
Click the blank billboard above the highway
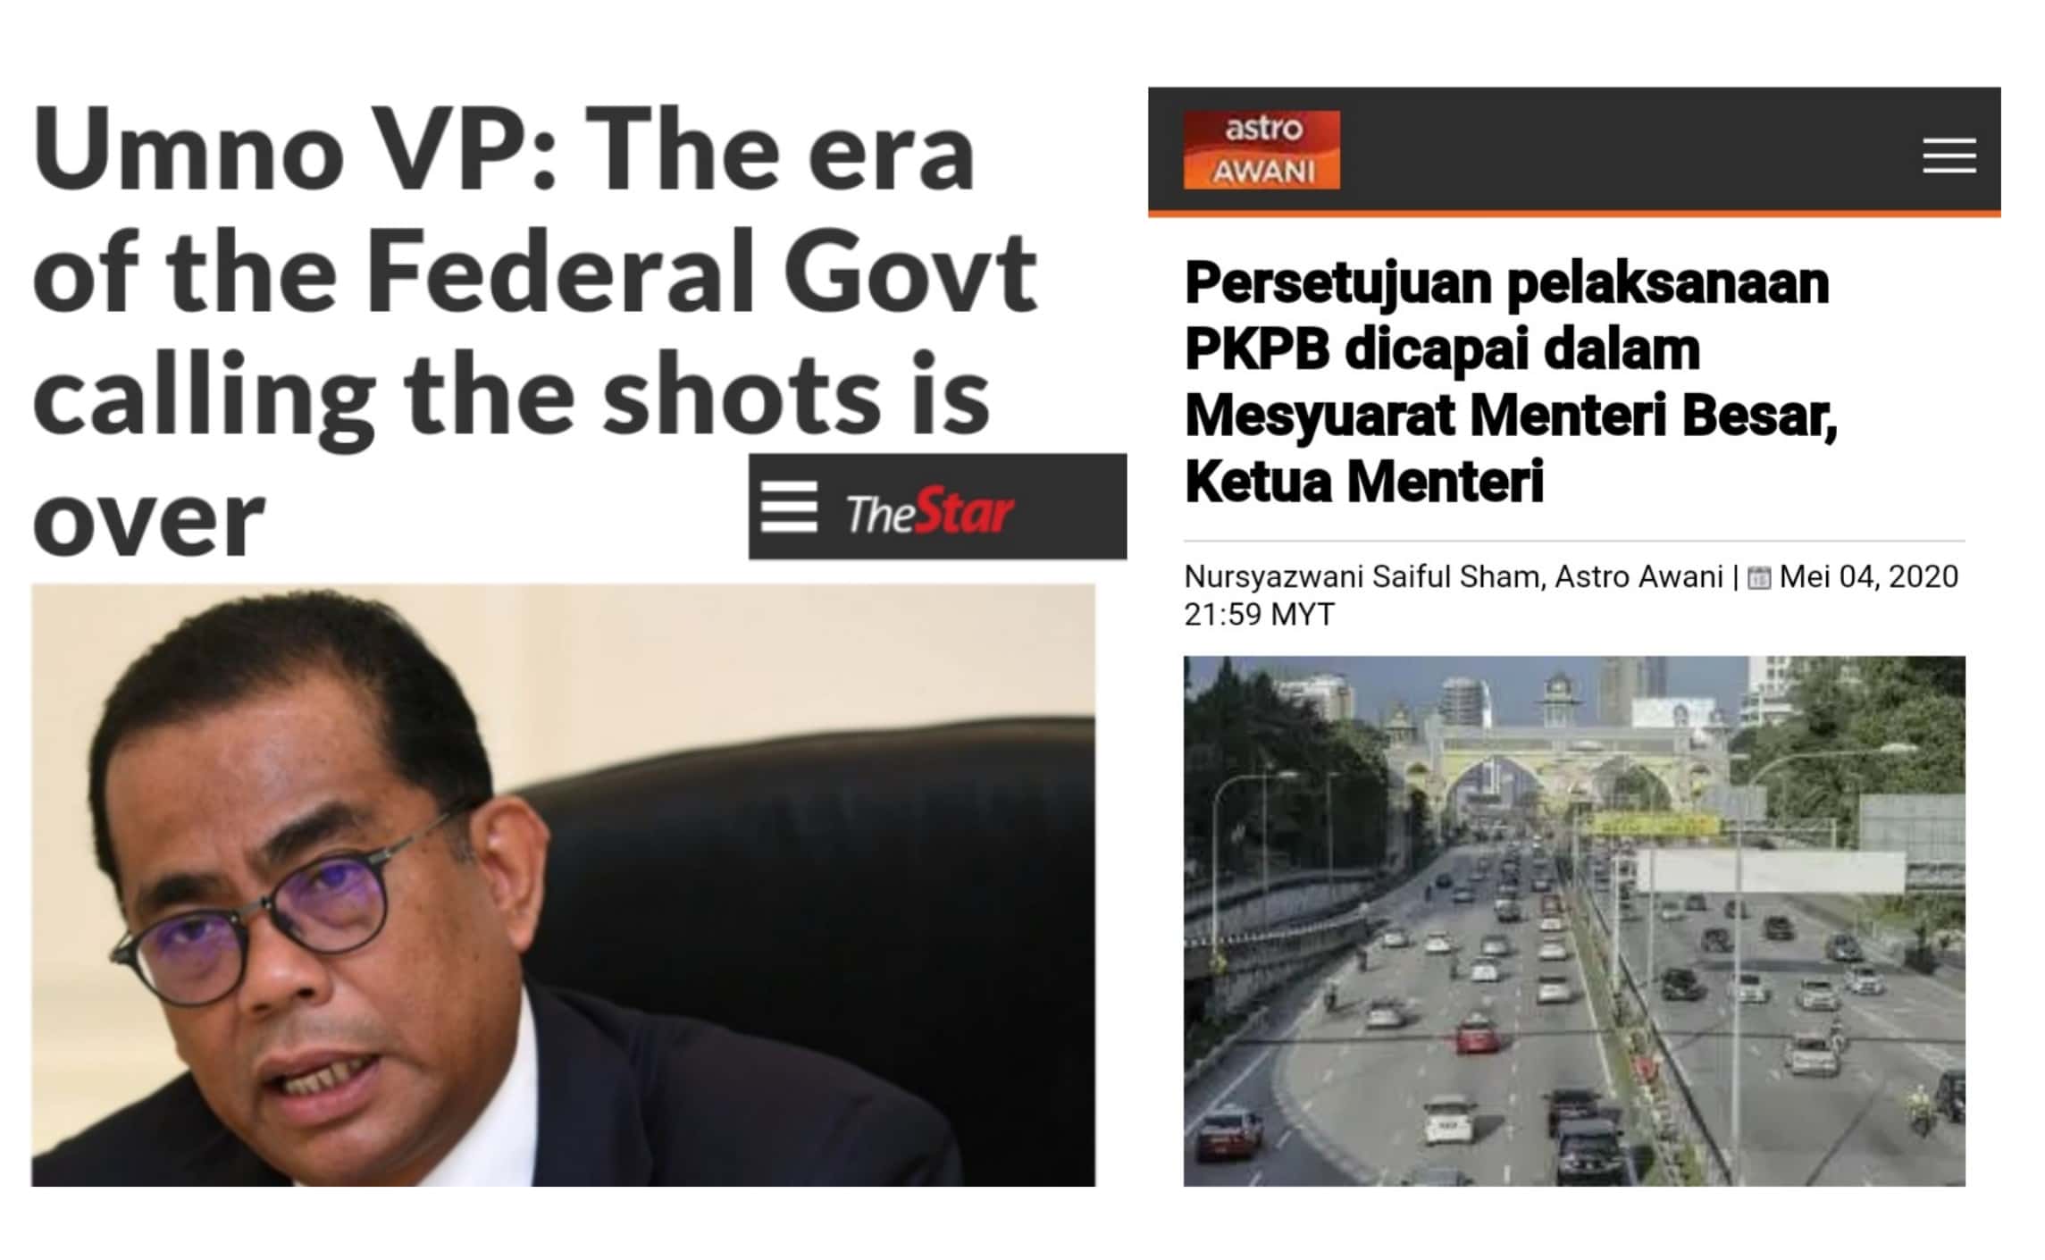pos(1769,871)
